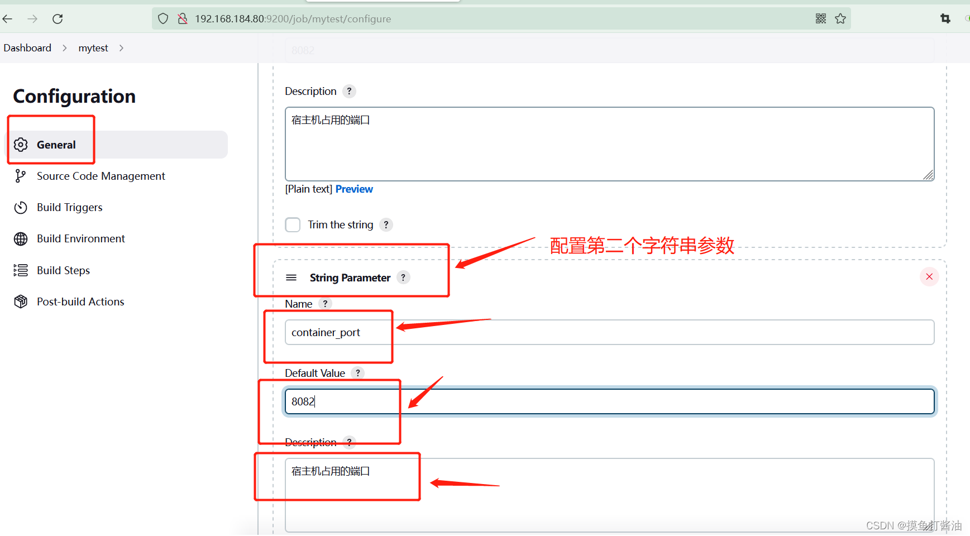
Task: Bookmark the page with star icon
Action: (x=840, y=19)
